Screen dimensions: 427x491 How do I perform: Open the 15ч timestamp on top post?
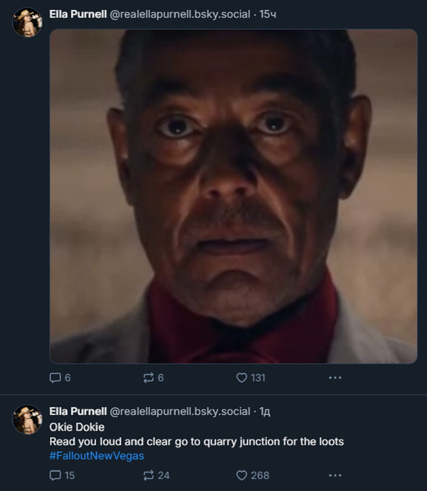[268, 14]
